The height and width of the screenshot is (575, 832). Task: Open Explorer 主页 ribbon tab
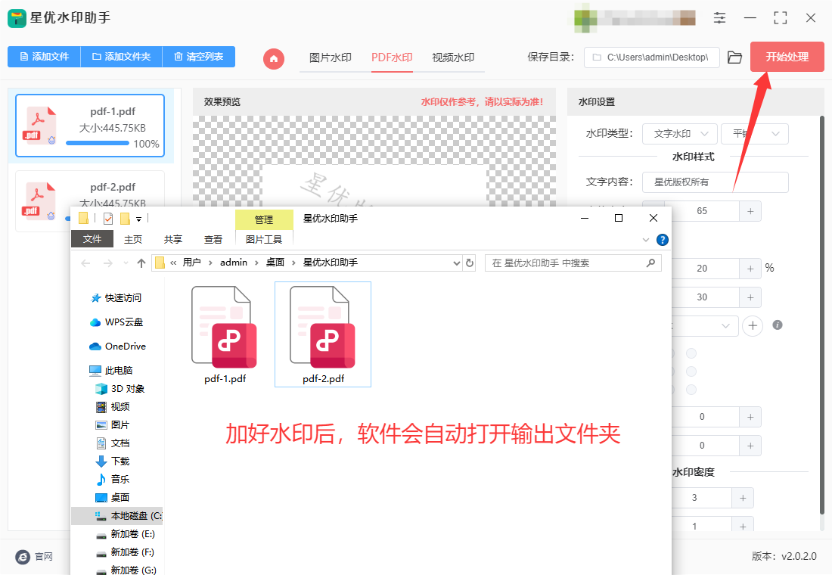132,239
